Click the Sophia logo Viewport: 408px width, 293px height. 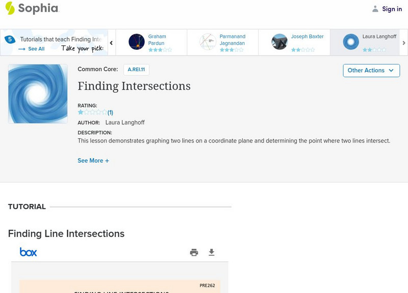[x=32, y=8]
